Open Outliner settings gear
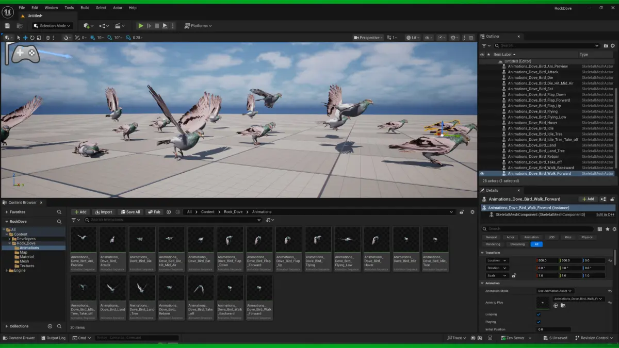This screenshot has height=348, width=619. point(614,45)
